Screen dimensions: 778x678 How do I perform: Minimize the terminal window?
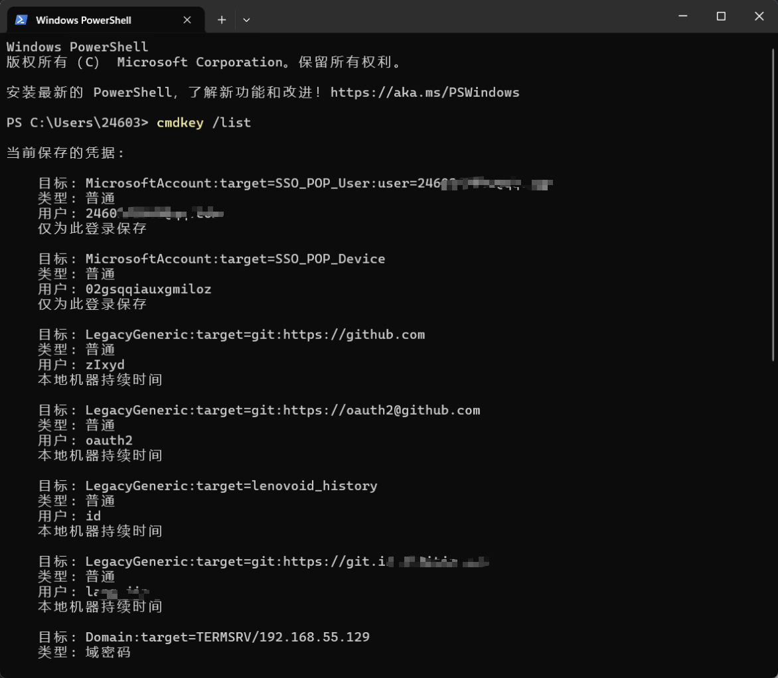coord(682,17)
